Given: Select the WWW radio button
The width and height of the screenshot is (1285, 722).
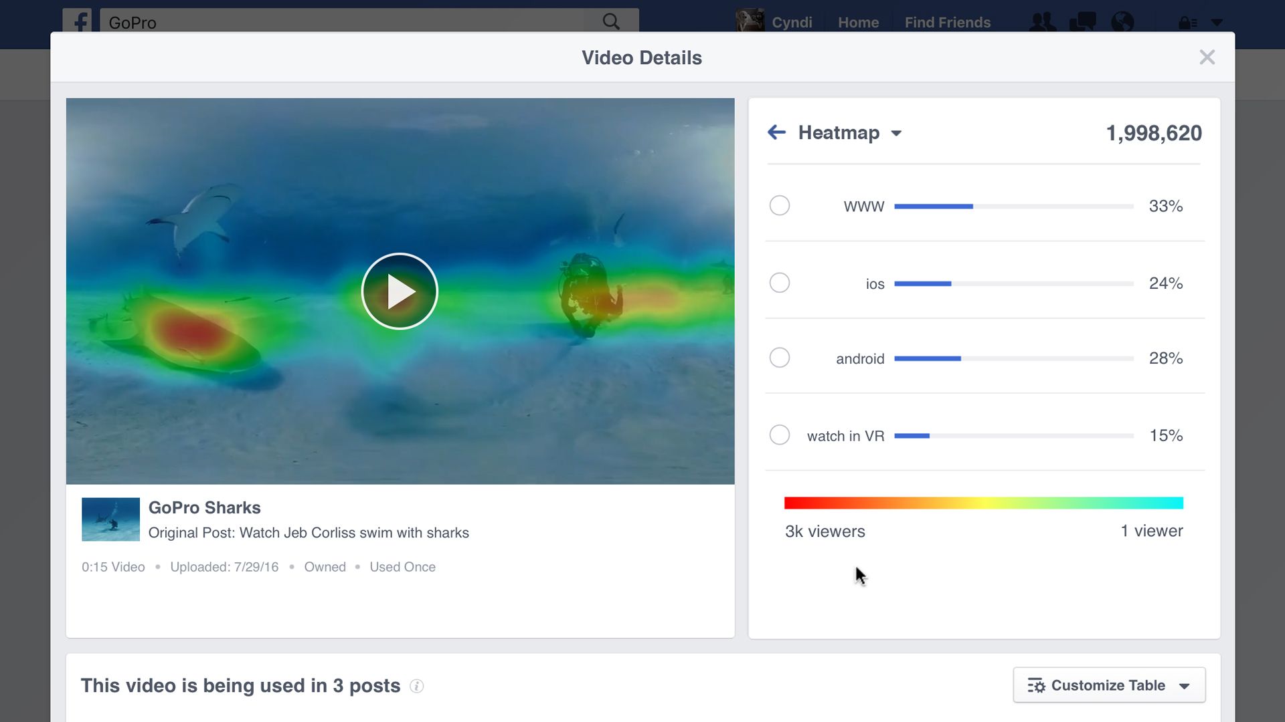Looking at the screenshot, I should [778, 205].
